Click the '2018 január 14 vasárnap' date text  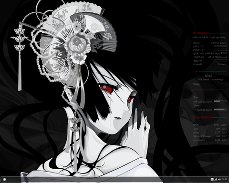(210, 80)
